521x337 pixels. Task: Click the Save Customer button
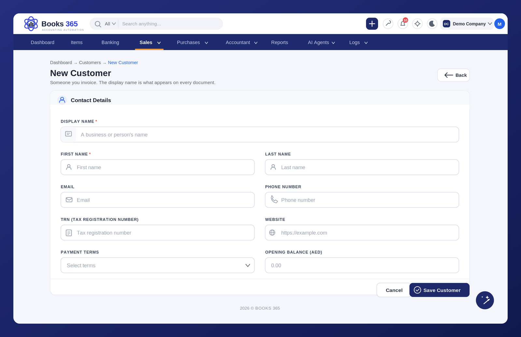(439, 290)
